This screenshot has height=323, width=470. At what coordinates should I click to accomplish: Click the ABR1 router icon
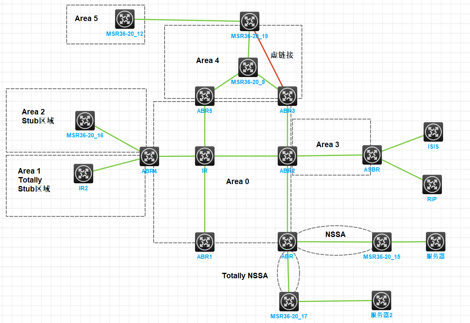[x=205, y=242]
